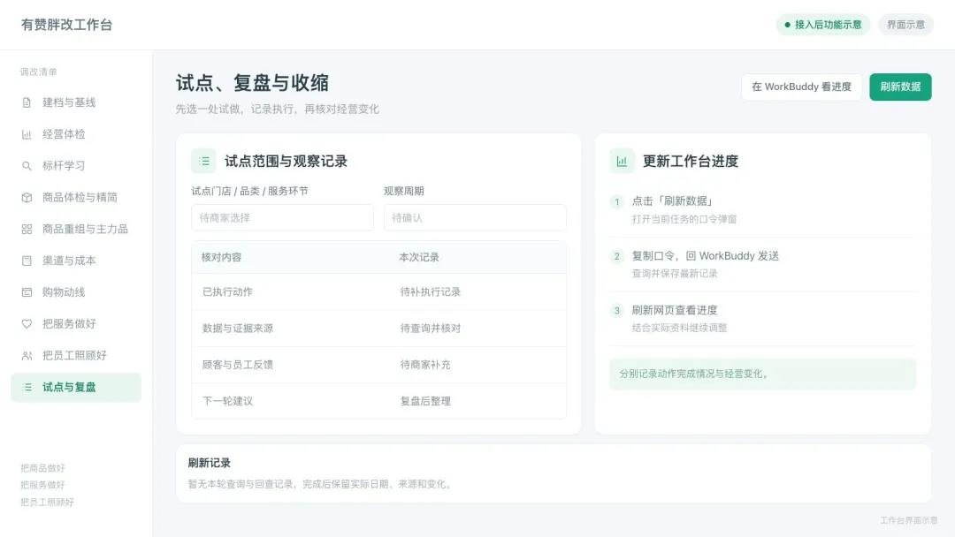Click the 顾客与员工反馈 row label
955x537 pixels.
click(238, 365)
